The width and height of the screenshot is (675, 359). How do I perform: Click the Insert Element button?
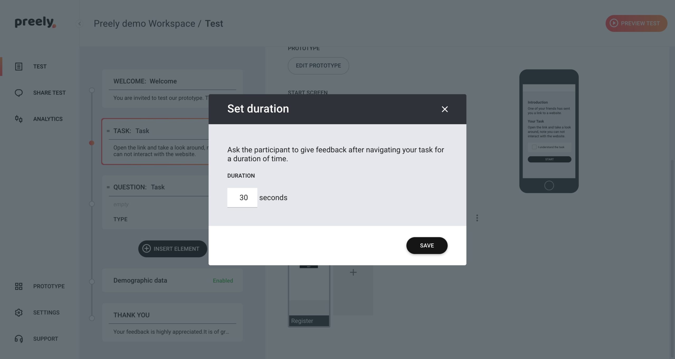coord(172,249)
